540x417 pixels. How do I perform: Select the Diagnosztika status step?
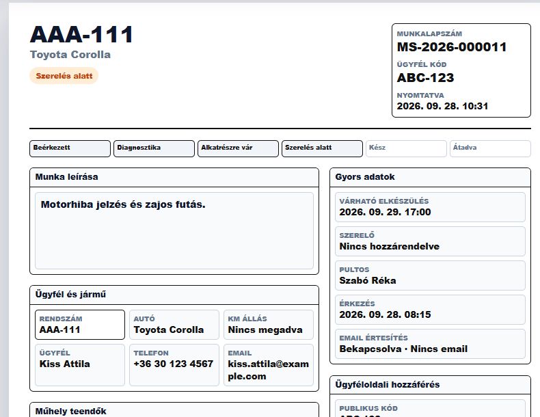(154, 148)
